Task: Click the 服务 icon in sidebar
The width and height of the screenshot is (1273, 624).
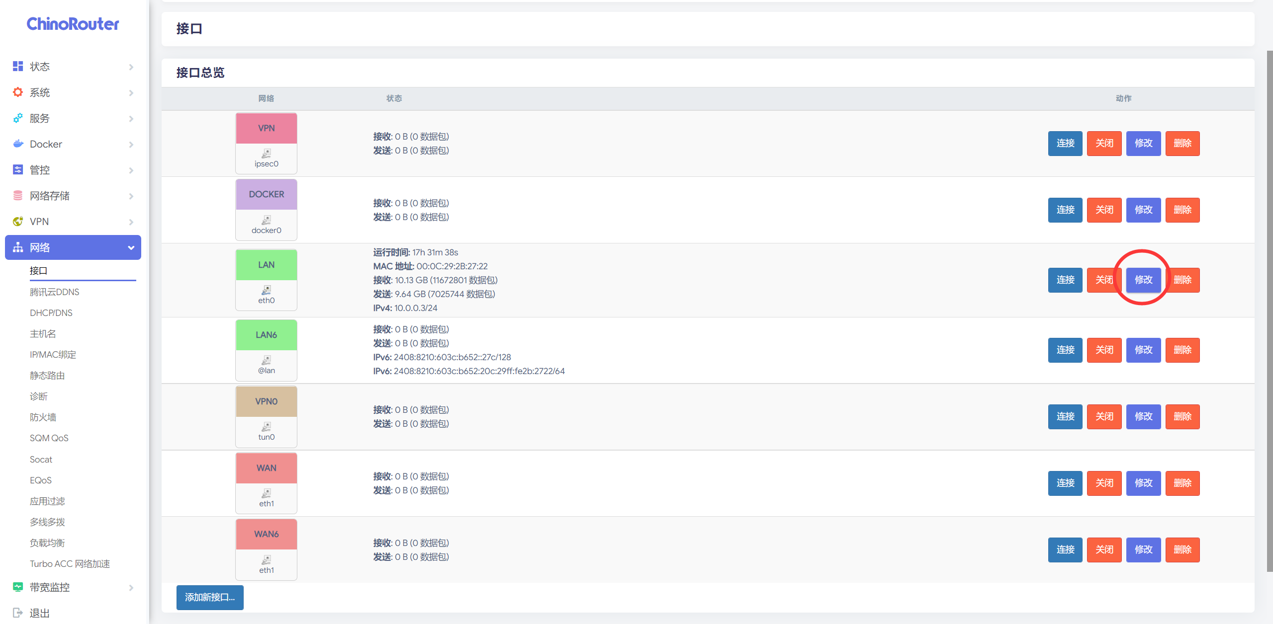Action: point(18,118)
